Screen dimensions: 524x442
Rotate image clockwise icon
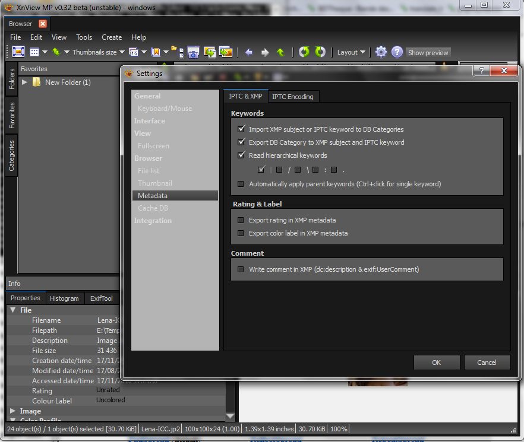pyautogui.click(x=320, y=52)
